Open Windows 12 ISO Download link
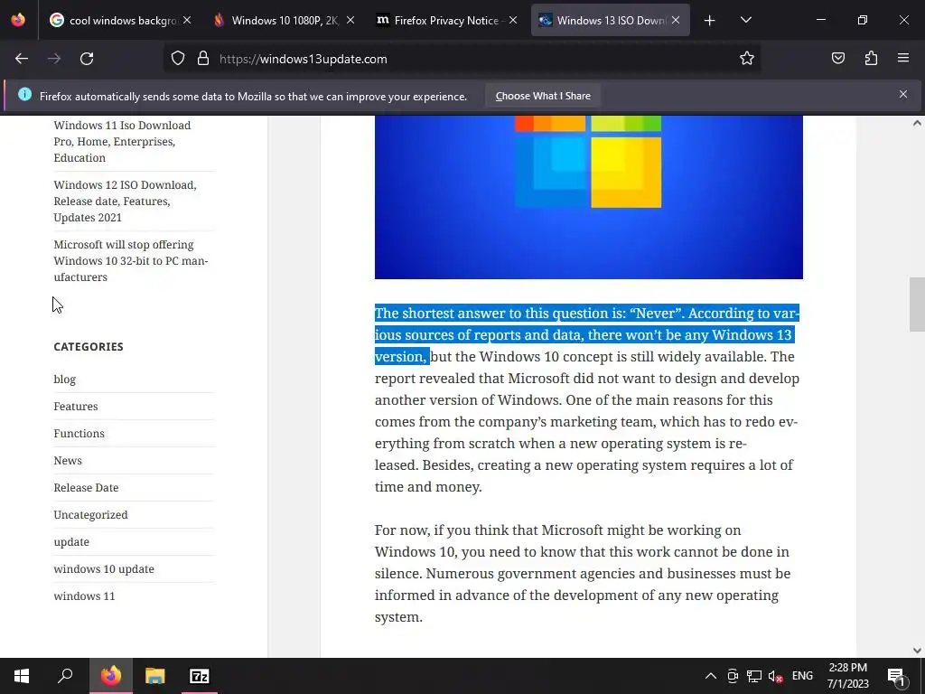925x694 pixels. coord(125,202)
